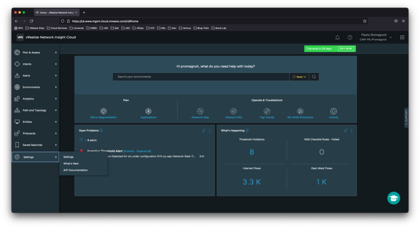Click the vm logo in header
420x228 pixels.
tap(20, 37)
